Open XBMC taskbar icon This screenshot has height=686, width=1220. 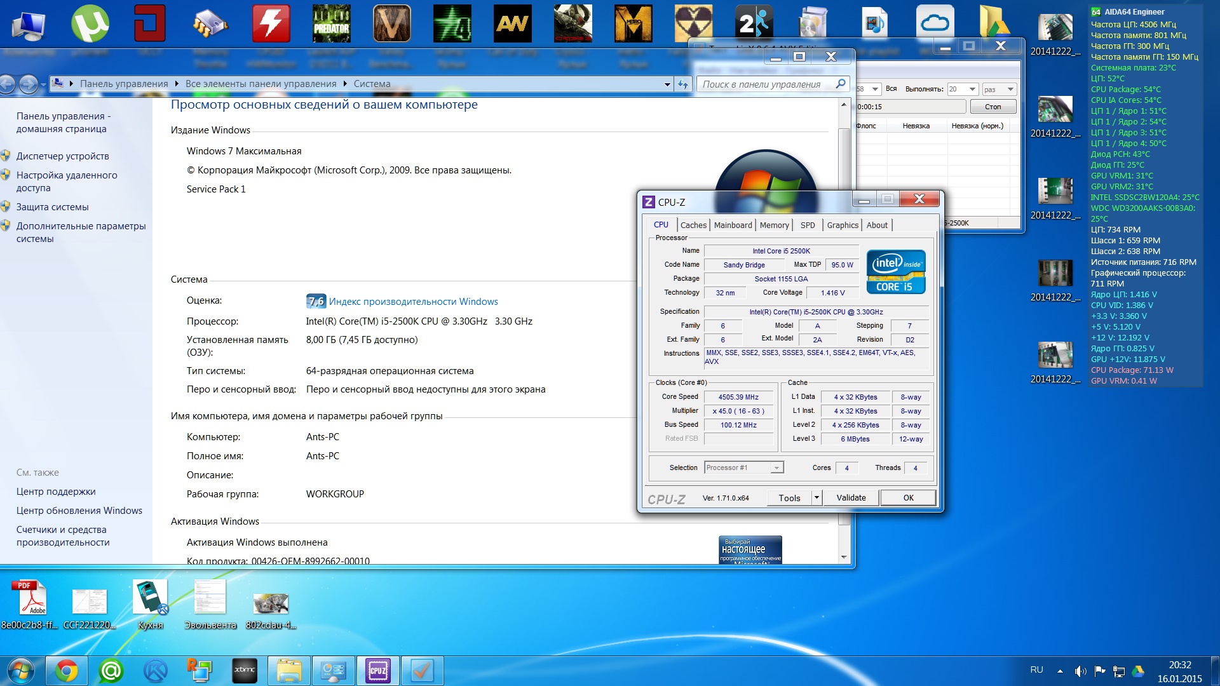(245, 671)
